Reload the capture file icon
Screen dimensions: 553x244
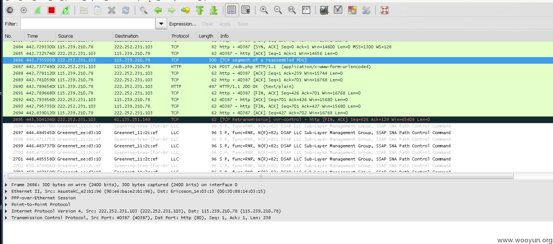[x=126, y=10]
